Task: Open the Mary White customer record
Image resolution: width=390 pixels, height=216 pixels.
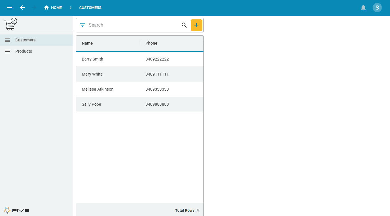Action: (92, 74)
